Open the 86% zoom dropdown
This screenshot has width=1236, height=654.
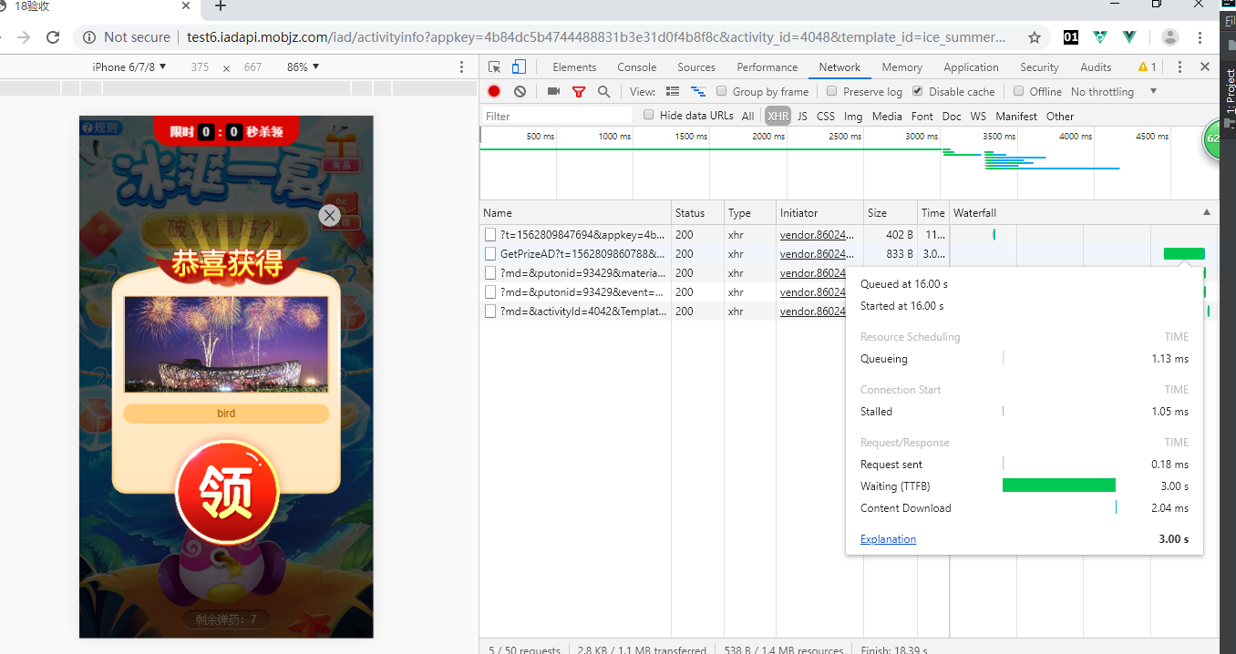[303, 67]
